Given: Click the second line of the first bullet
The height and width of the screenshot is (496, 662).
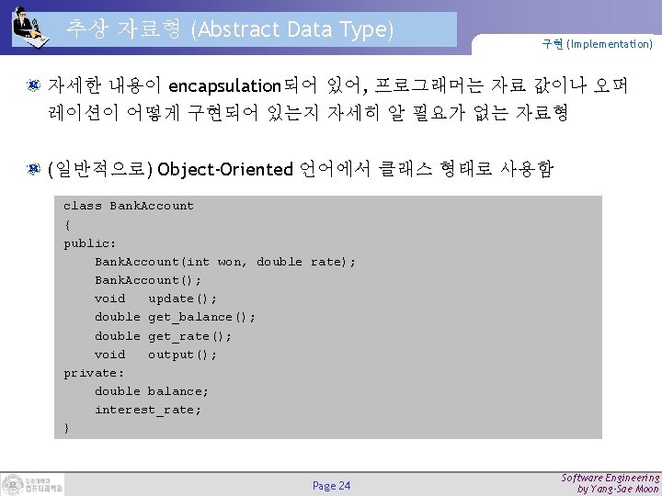Looking at the screenshot, I should (308, 113).
